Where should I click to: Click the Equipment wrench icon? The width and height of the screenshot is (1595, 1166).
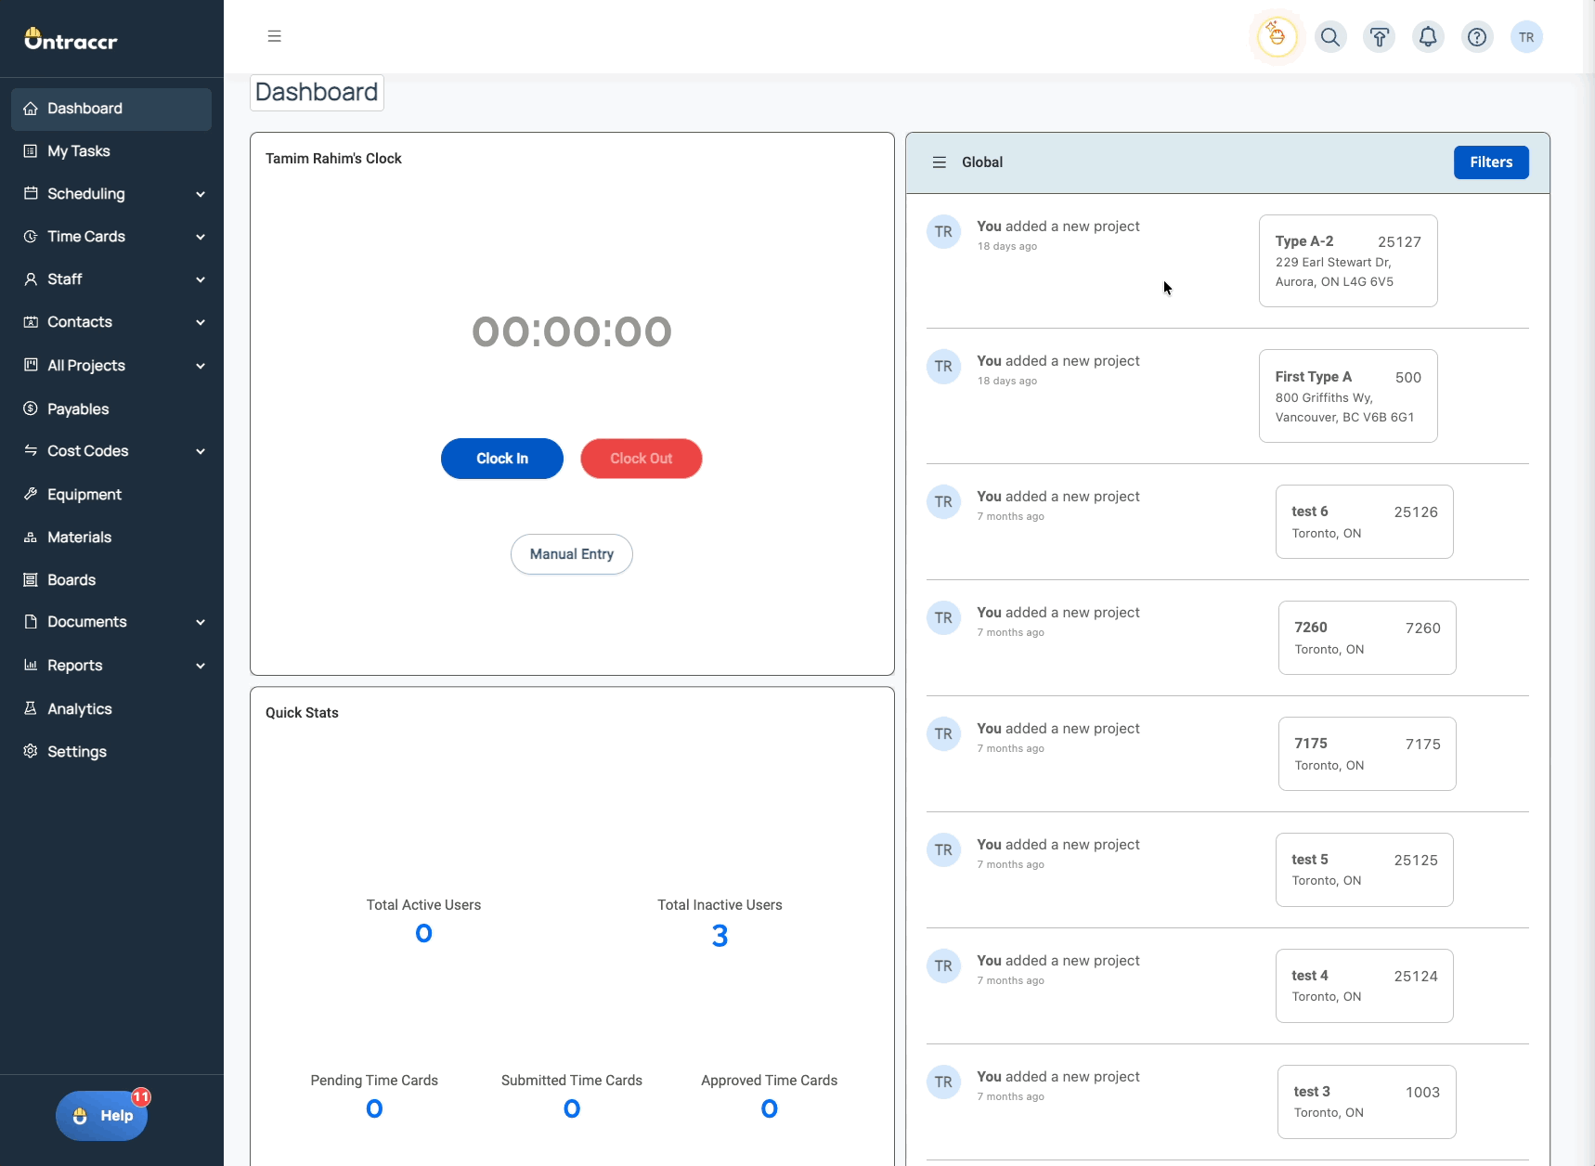pyautogui.click(x=31, y=494)
